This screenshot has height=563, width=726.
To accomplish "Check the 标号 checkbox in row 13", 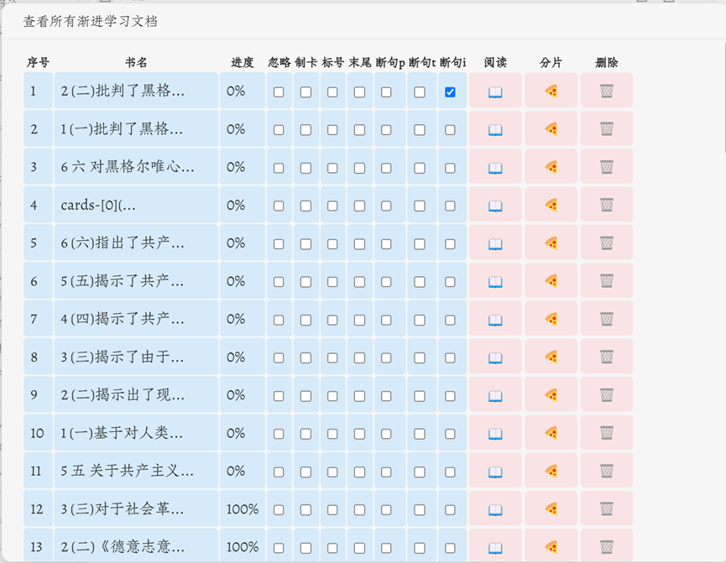I will [332, 548].
